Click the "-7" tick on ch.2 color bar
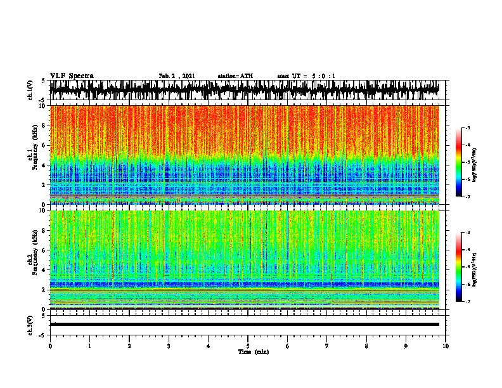 (x=468, y=301)
